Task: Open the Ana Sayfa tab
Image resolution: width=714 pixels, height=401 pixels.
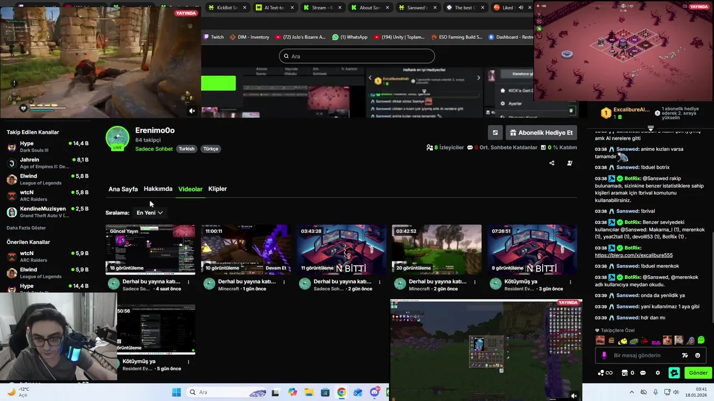Action: 123,189
